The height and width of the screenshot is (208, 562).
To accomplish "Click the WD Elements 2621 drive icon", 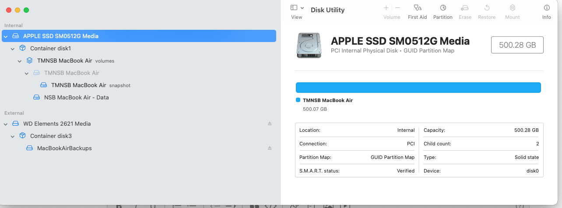I will tap(15, 123).
